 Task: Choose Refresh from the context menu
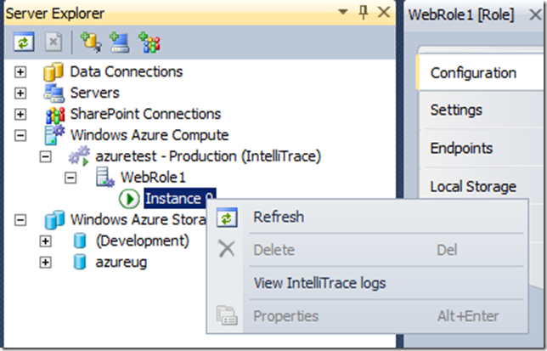(279, 218)
